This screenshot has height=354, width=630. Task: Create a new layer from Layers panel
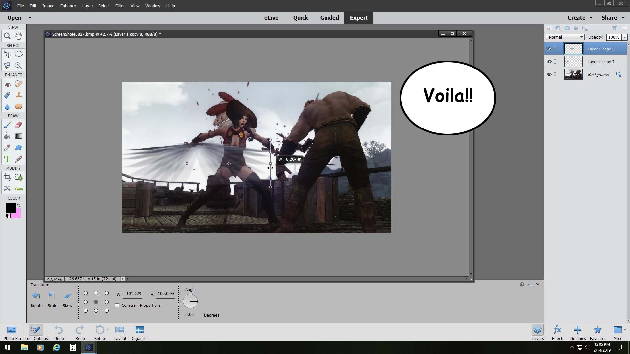coord(549,28)
